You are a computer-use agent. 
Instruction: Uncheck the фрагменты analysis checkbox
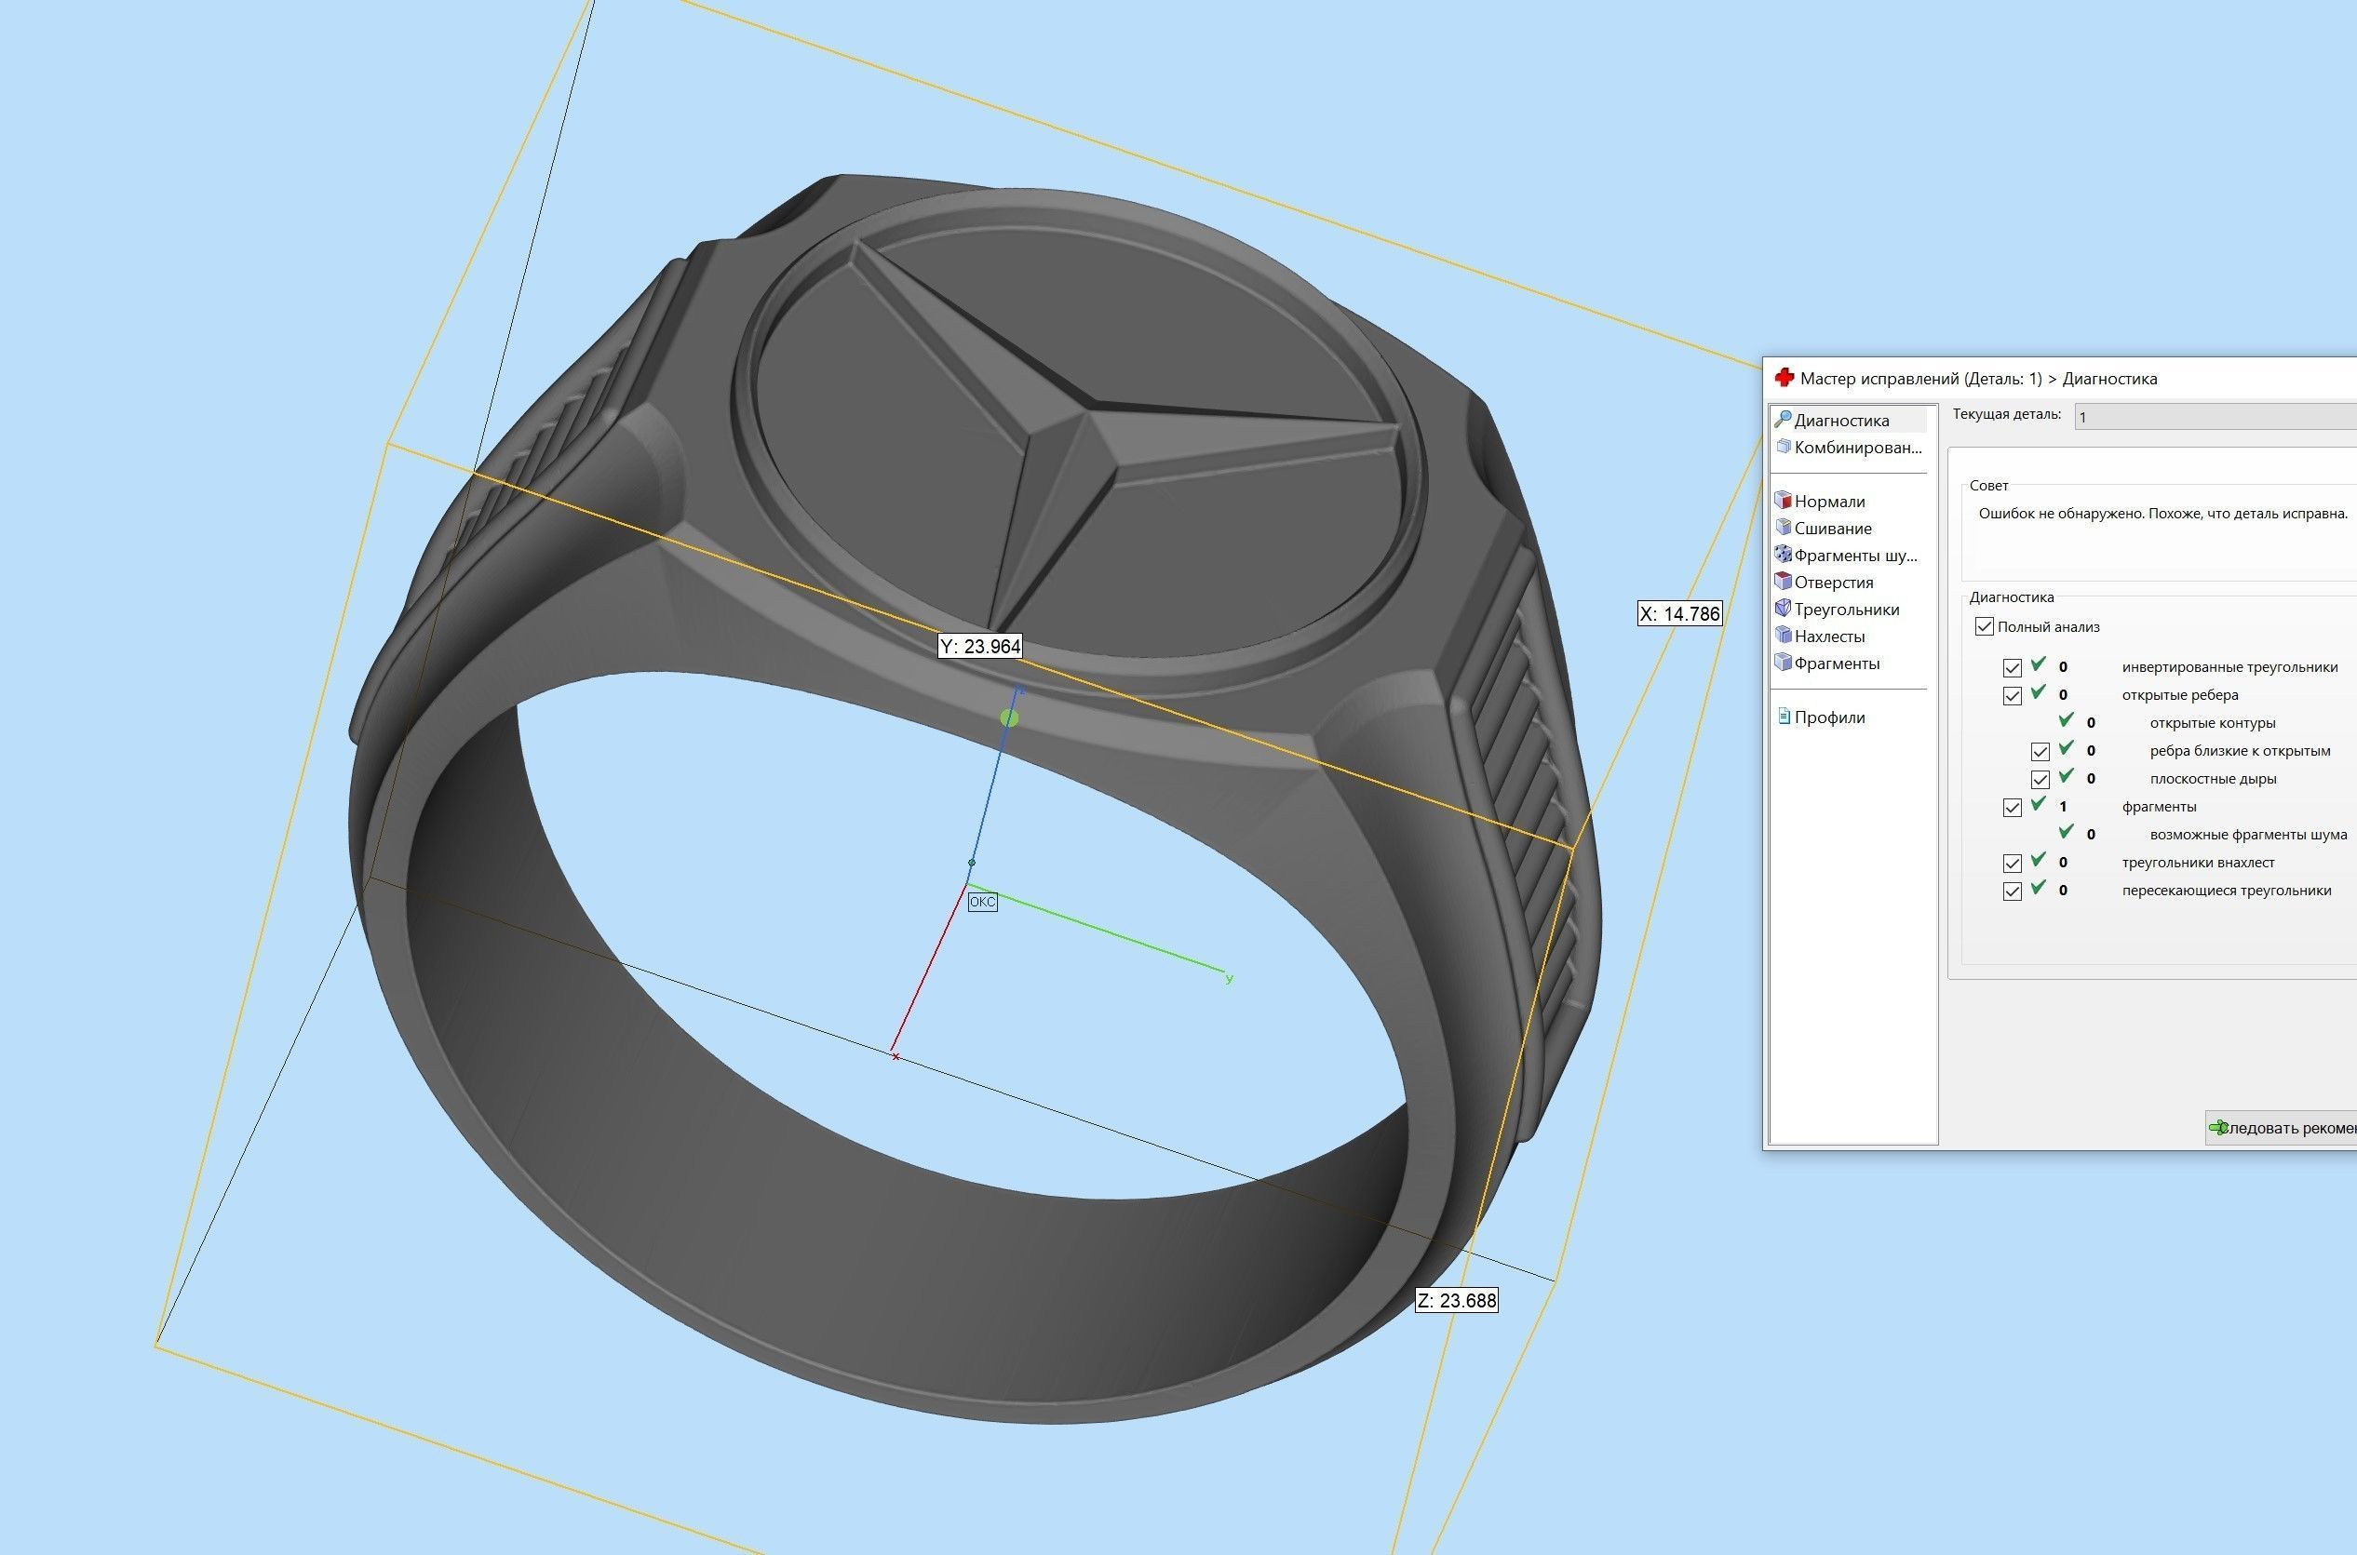point(2012,807)
